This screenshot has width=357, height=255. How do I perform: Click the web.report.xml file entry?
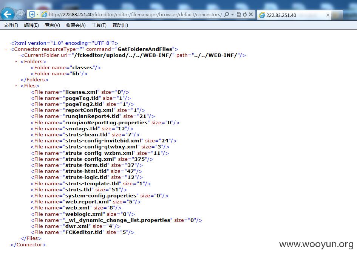point(86,202)
